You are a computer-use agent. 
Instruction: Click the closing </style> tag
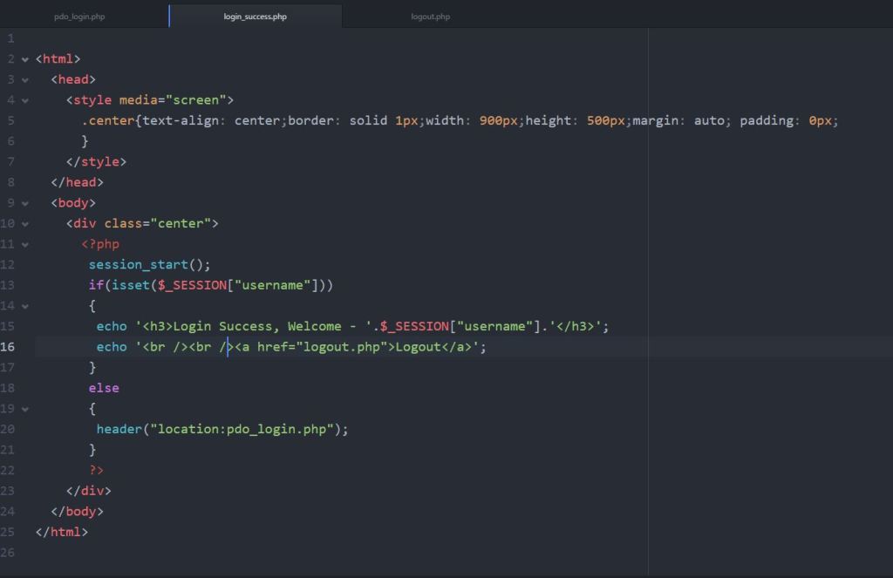[x=96, y=162]
